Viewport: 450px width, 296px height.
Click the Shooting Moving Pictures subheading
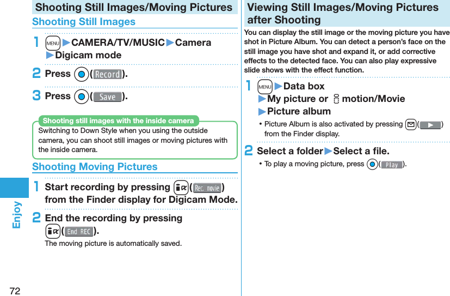click(x=95, y=167)
